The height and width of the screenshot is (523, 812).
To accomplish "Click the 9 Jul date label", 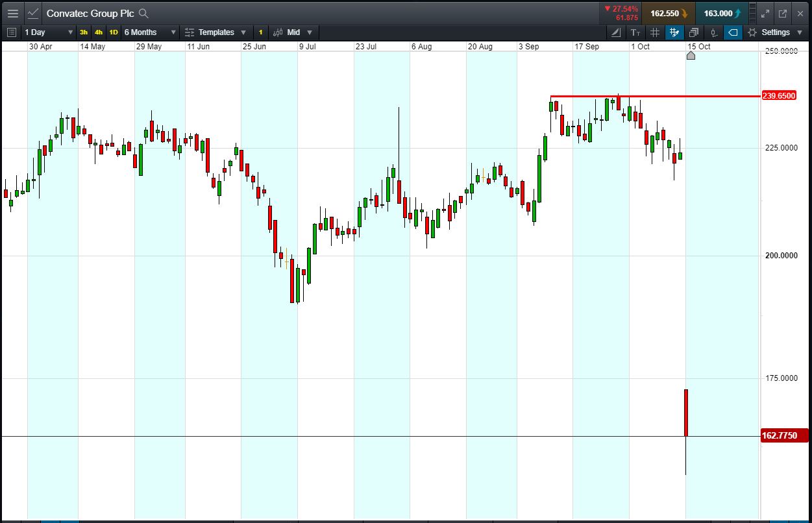I will [307, 47].
